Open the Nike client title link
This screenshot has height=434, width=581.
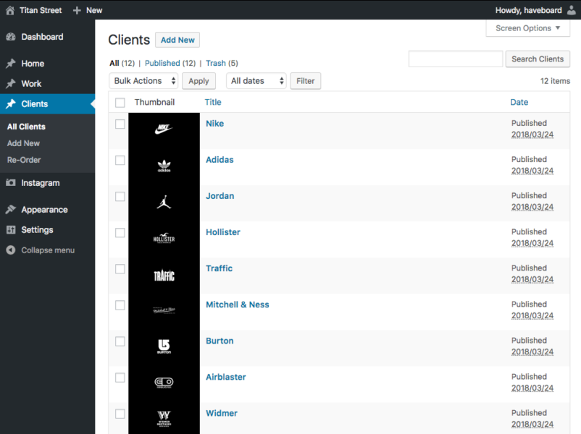pos(215,124)
